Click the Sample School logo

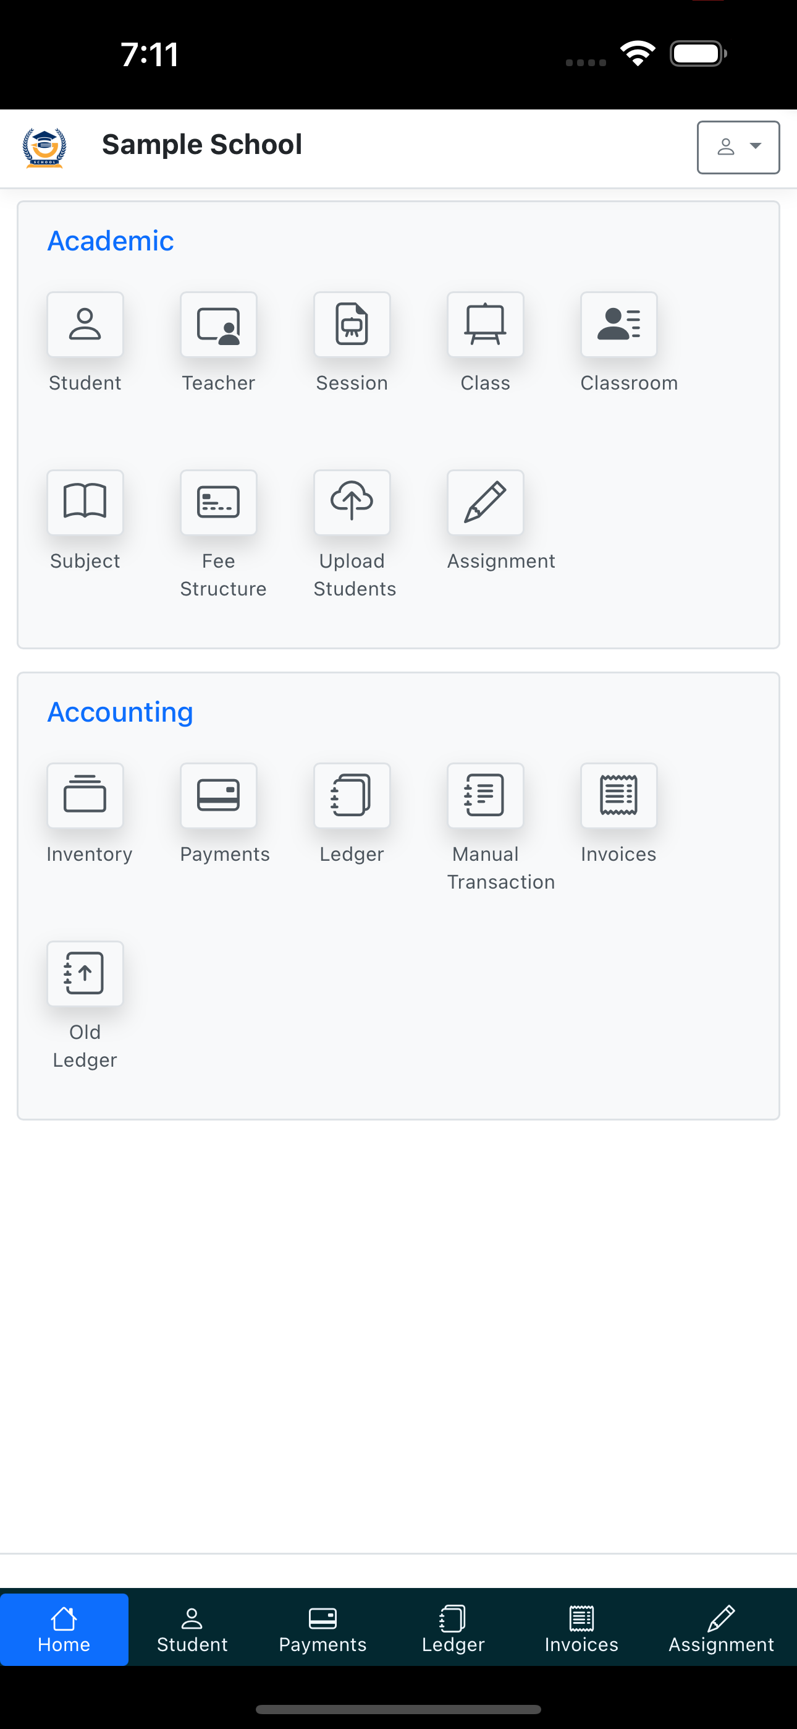pyautogui.click(x=44, y=148)
